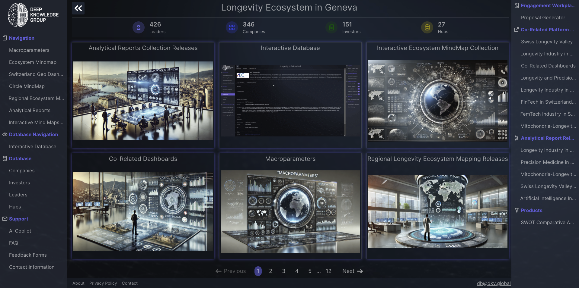The height and width of the screenshot is (288, 579).
Task: Click the db@dkv.global email link
Action: (494, 283)
